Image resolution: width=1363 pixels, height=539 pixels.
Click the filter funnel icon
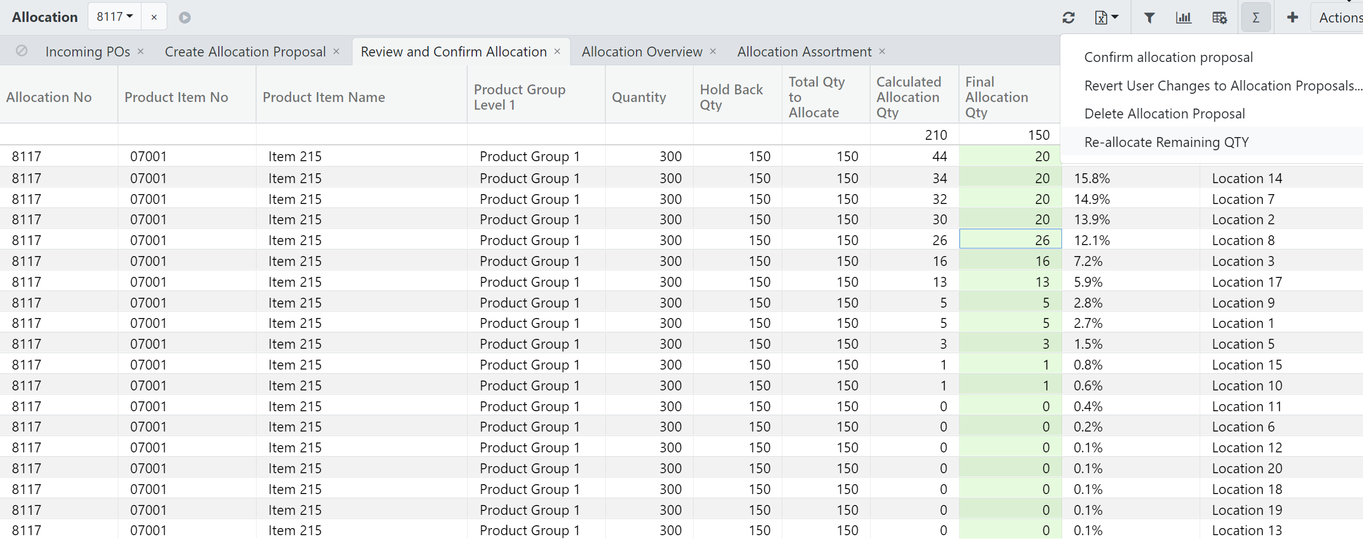coord(1149,18)
